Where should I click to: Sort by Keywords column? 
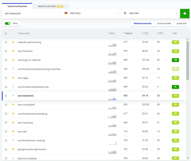point(24,33)
